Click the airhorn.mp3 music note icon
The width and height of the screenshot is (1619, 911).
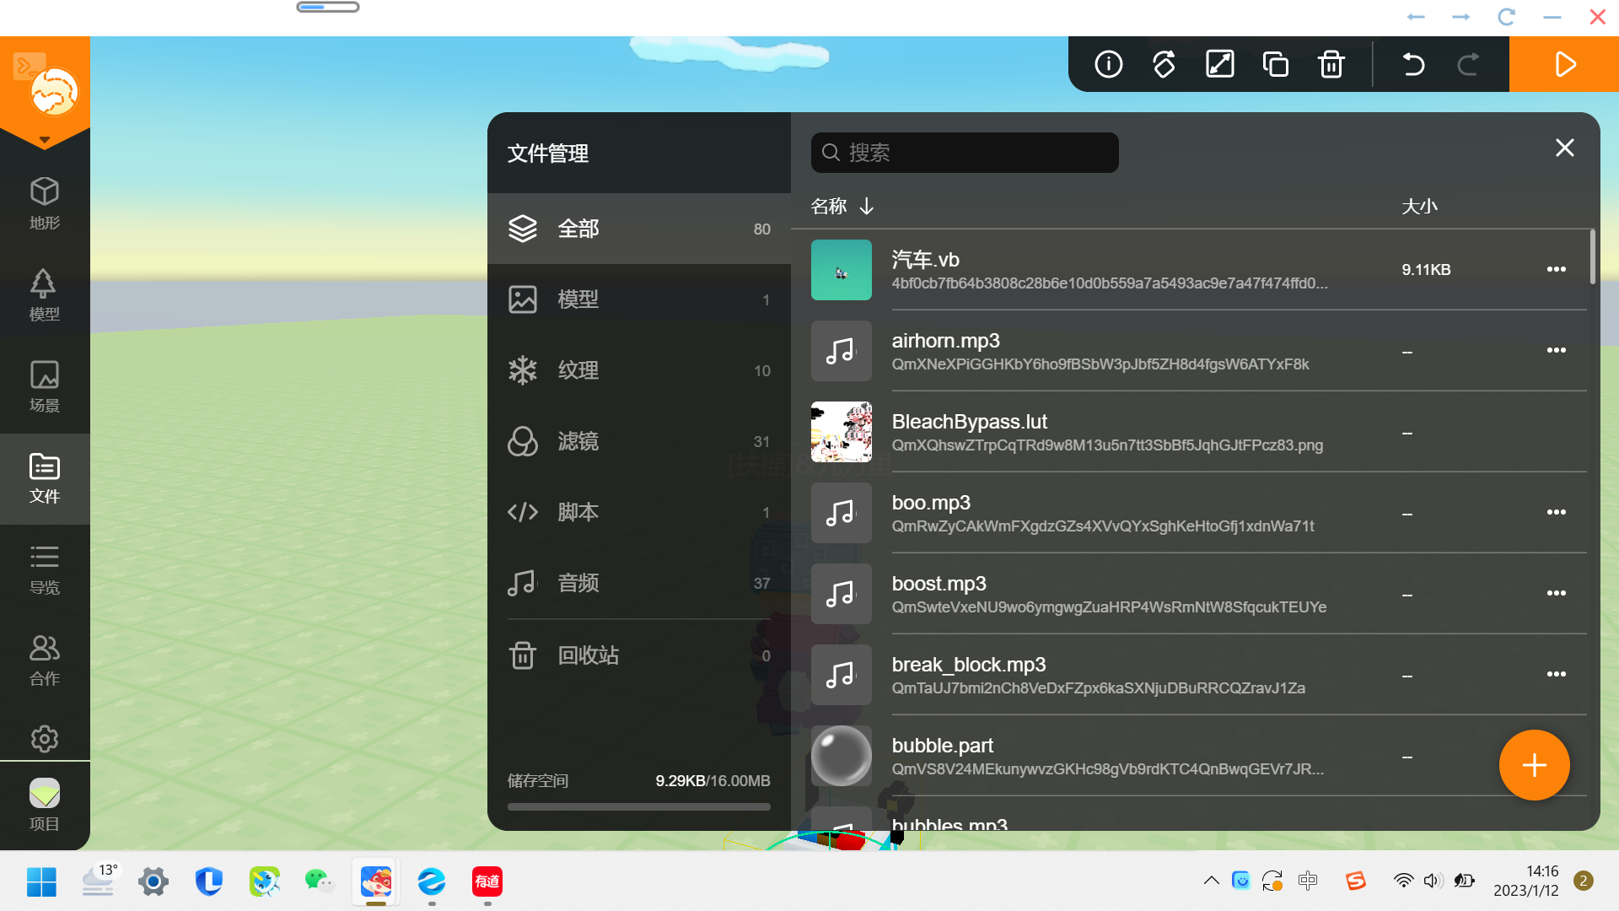(x=842, y=351)
